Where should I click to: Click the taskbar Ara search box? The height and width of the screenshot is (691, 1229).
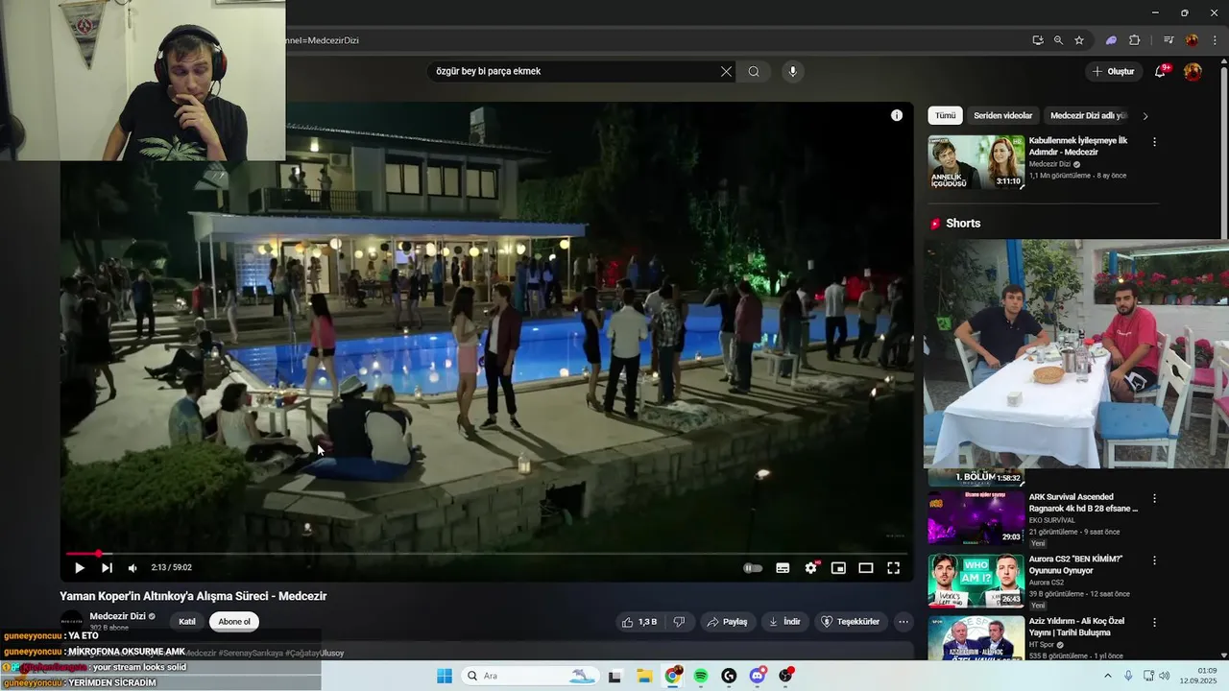click(x=529, y=676)
